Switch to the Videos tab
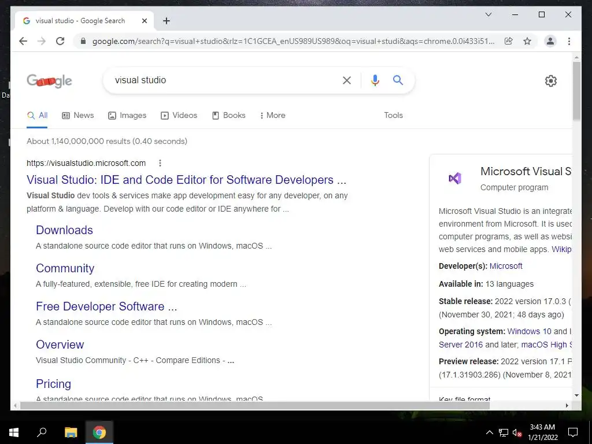The height and width of the screenshot is (444, 592). point(179,116)
